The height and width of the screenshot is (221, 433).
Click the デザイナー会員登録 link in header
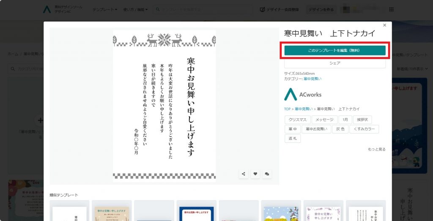(x=279, y=10)
